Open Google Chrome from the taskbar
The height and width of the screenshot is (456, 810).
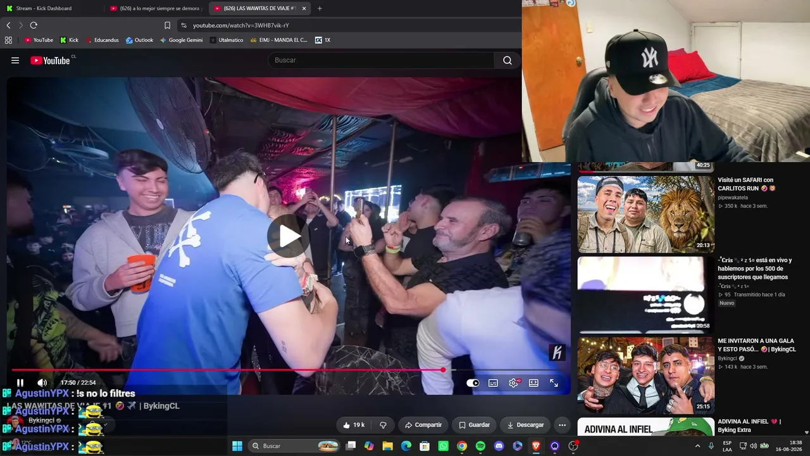pos(462,446)
